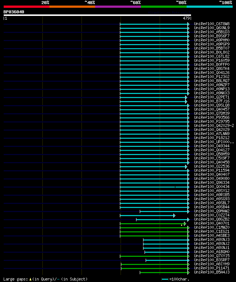This screenshot has height=282, width=236.
Task: Click the UniRef100_Q8GZB2 label
Action: pos(212,219)
